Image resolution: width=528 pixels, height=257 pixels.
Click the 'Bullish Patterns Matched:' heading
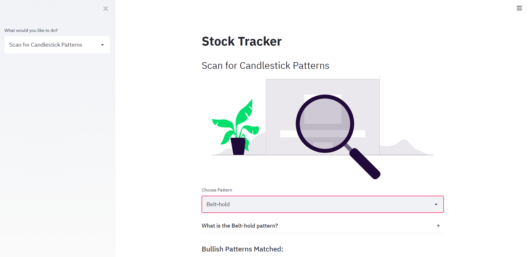coord(242,249)
